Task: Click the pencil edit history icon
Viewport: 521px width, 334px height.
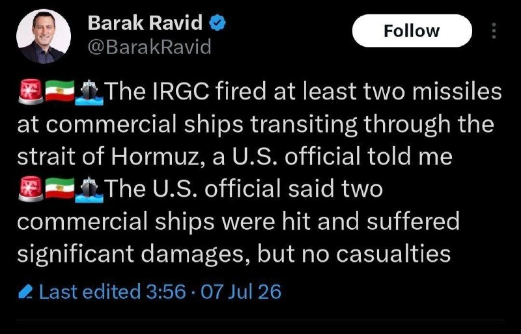Action: (25, 292)
